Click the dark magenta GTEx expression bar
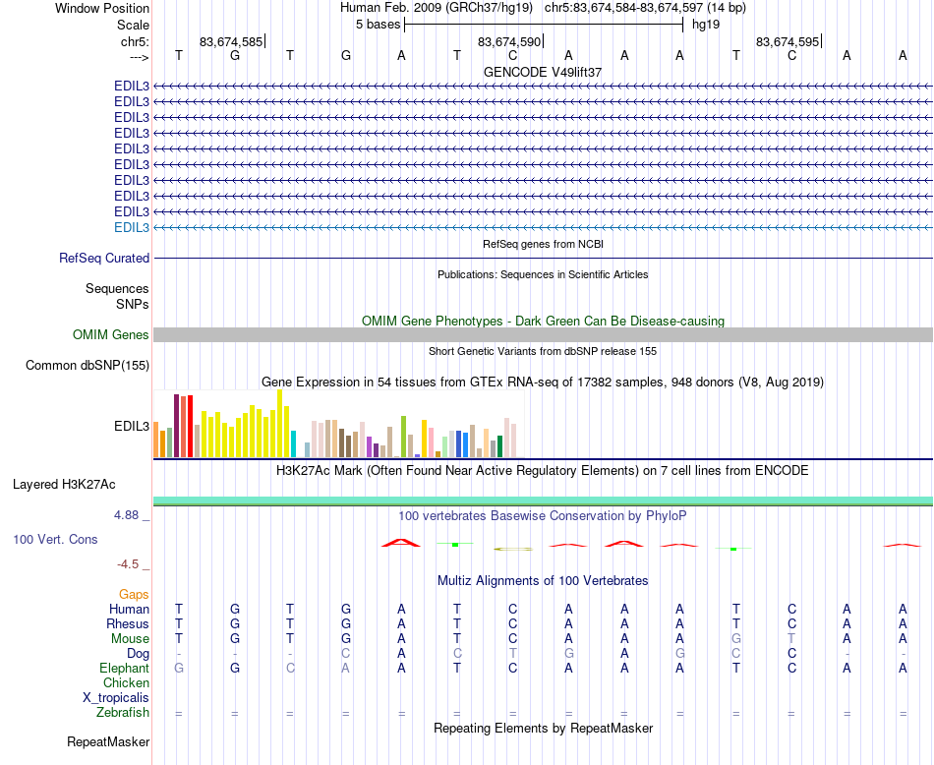 click(176, 426)
